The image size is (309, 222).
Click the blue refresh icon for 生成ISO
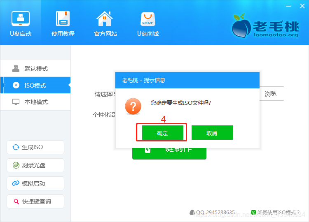point(16,147)
